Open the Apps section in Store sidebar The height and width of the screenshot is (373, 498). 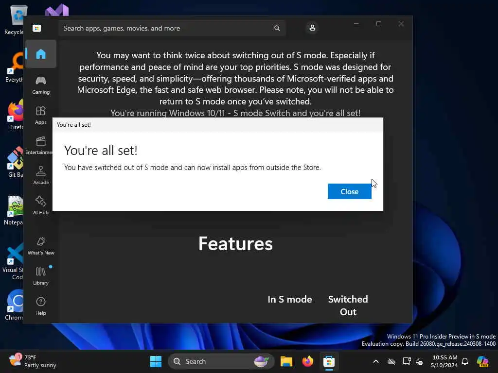click(41, 116)
